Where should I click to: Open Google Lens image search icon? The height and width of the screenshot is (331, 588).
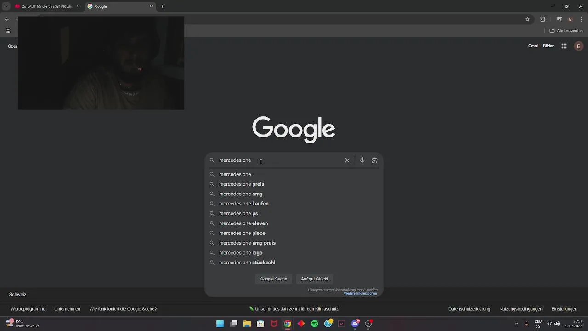(374, 160)
